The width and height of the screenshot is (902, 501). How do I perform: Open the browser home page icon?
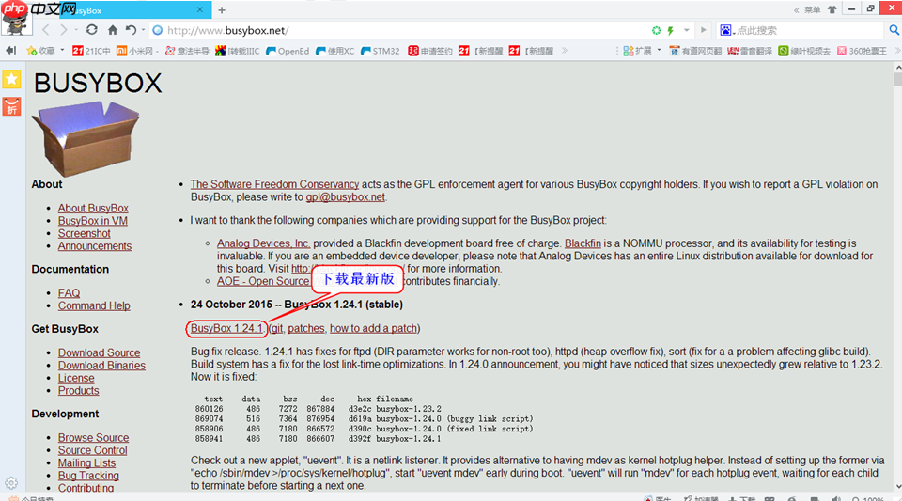coord(113,30)
